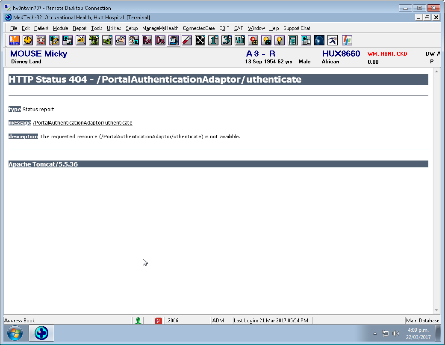Click the HUX8660 patient identifier
445x345 pixels.
coord(341,54)
